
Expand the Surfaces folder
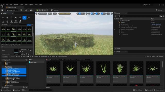pos(5,84)
